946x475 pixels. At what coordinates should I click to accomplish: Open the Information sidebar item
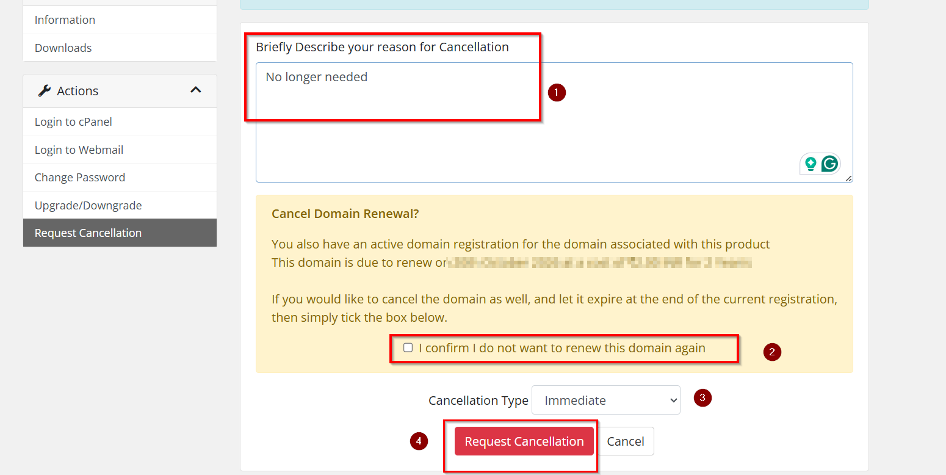[65, 20]
